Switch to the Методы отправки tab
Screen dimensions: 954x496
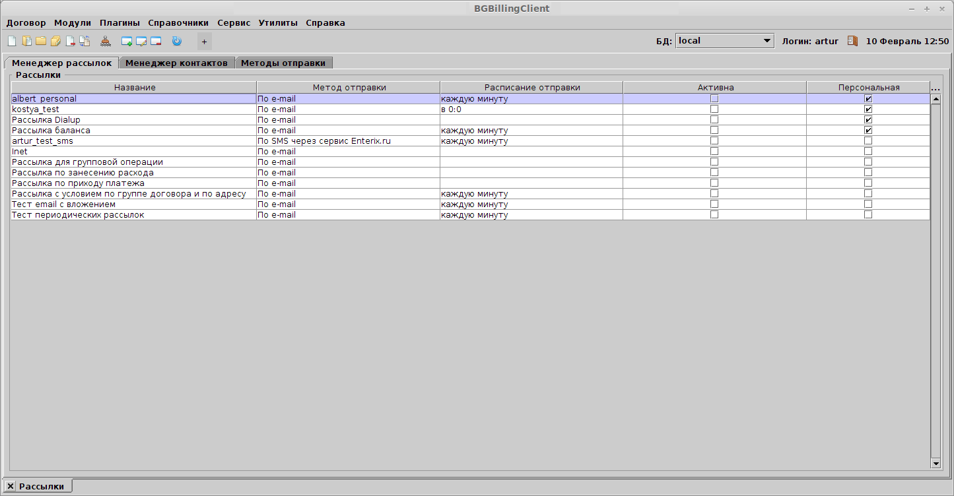pos(283,63)
